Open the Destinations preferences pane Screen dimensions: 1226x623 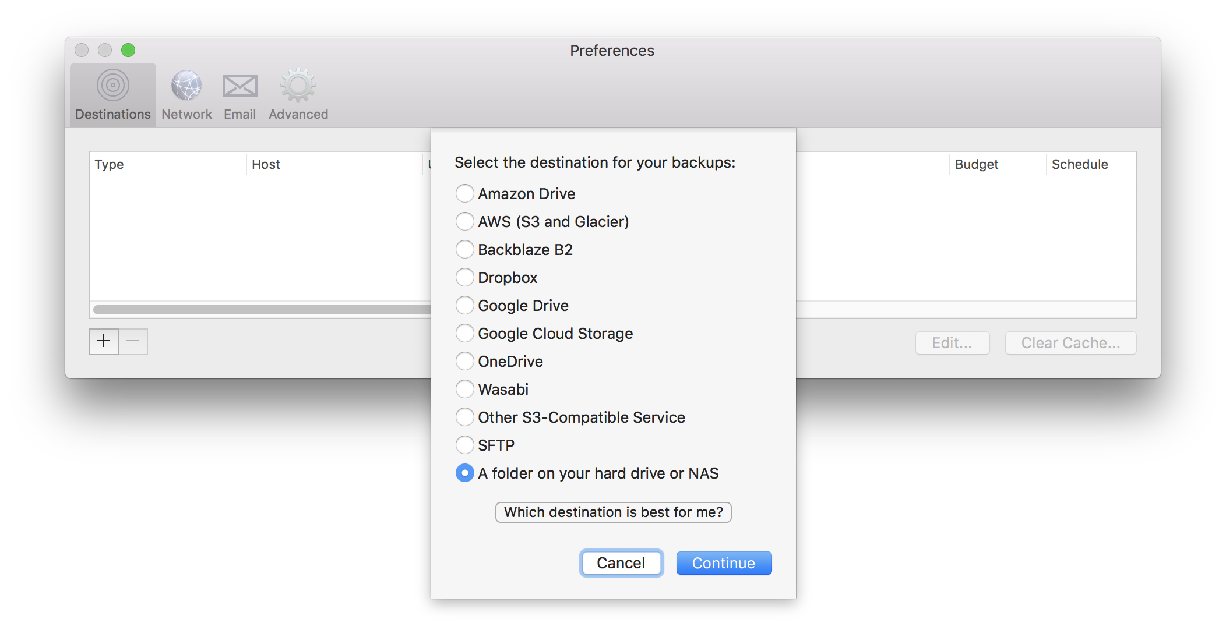pyautogui.click(x=113, y=95)
